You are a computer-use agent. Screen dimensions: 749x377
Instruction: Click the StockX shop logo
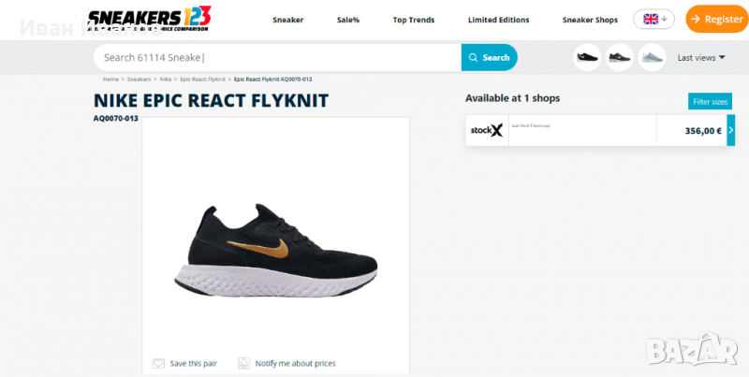point(487,130)
